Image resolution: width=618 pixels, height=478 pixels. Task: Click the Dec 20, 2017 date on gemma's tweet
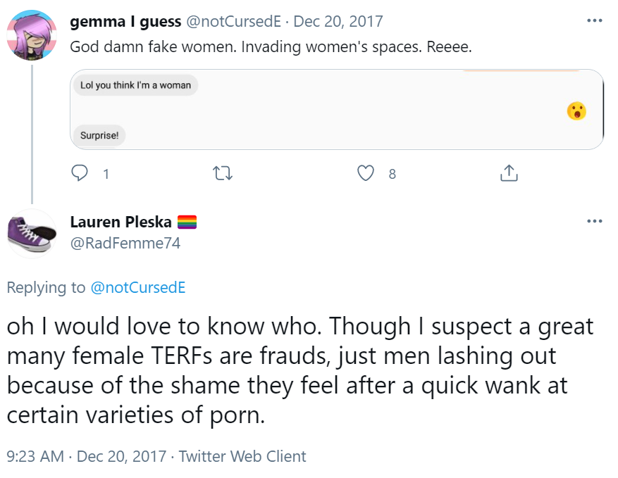338,21
